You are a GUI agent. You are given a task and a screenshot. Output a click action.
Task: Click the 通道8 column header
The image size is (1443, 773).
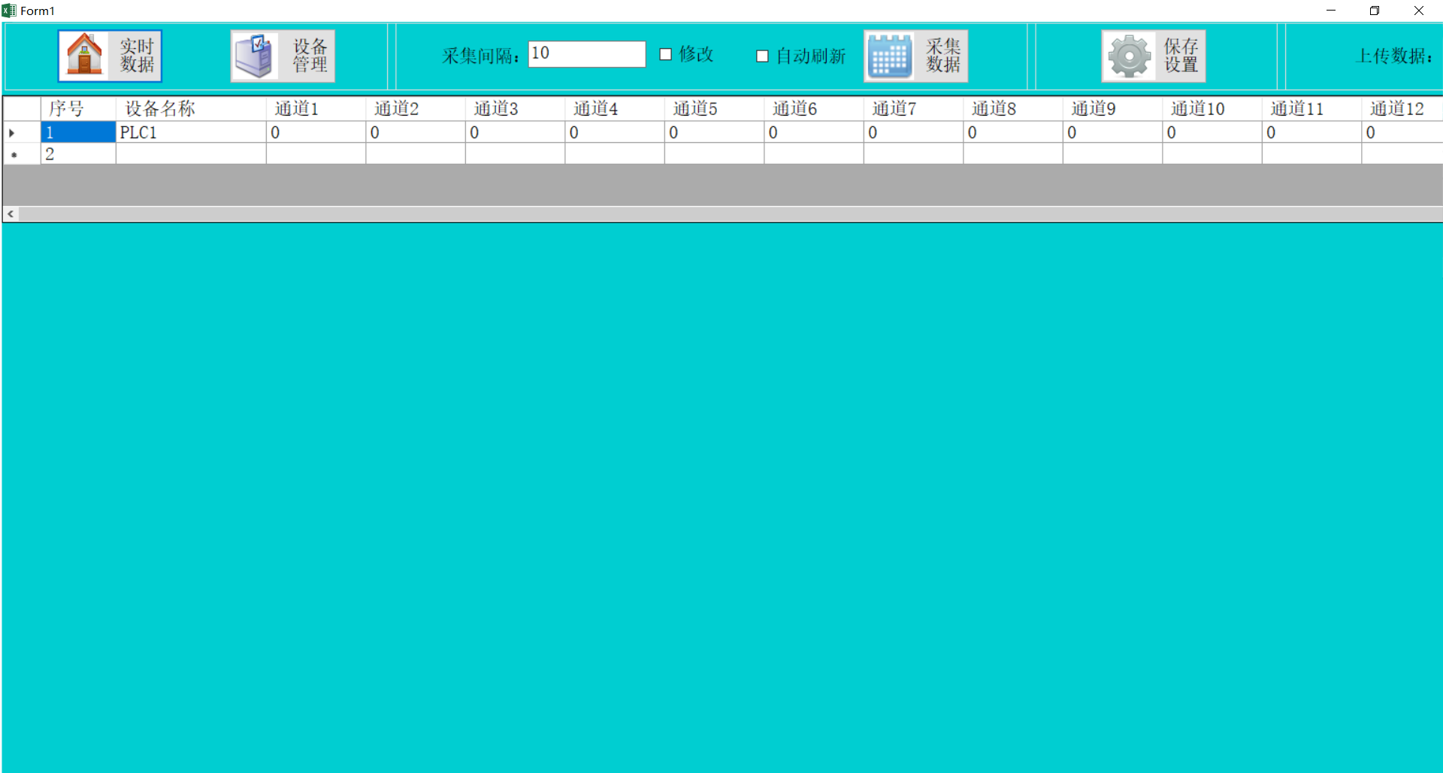[x=1013, y=109]
